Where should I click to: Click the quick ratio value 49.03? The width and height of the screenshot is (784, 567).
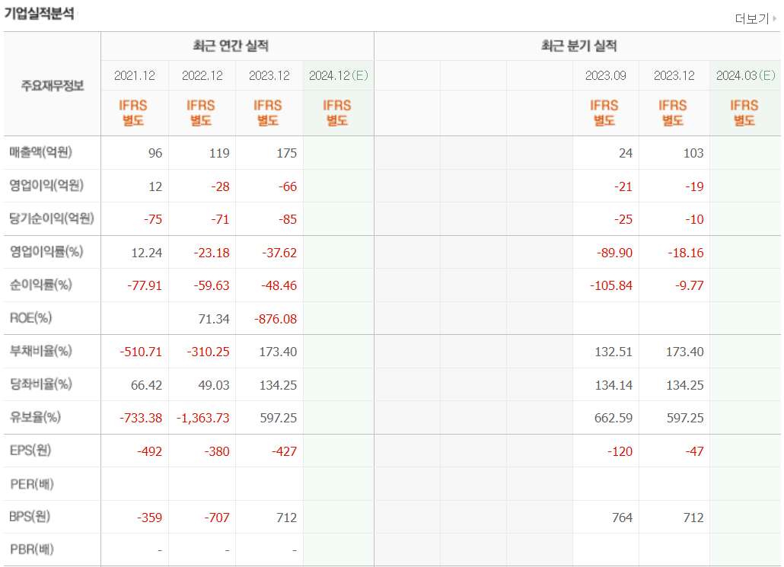pyautogui.click(x=213, y=386)
